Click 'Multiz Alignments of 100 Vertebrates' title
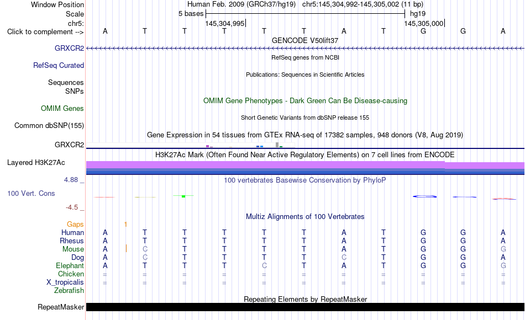The width and height of the screenshot is (525, 320). coord(305,216)
